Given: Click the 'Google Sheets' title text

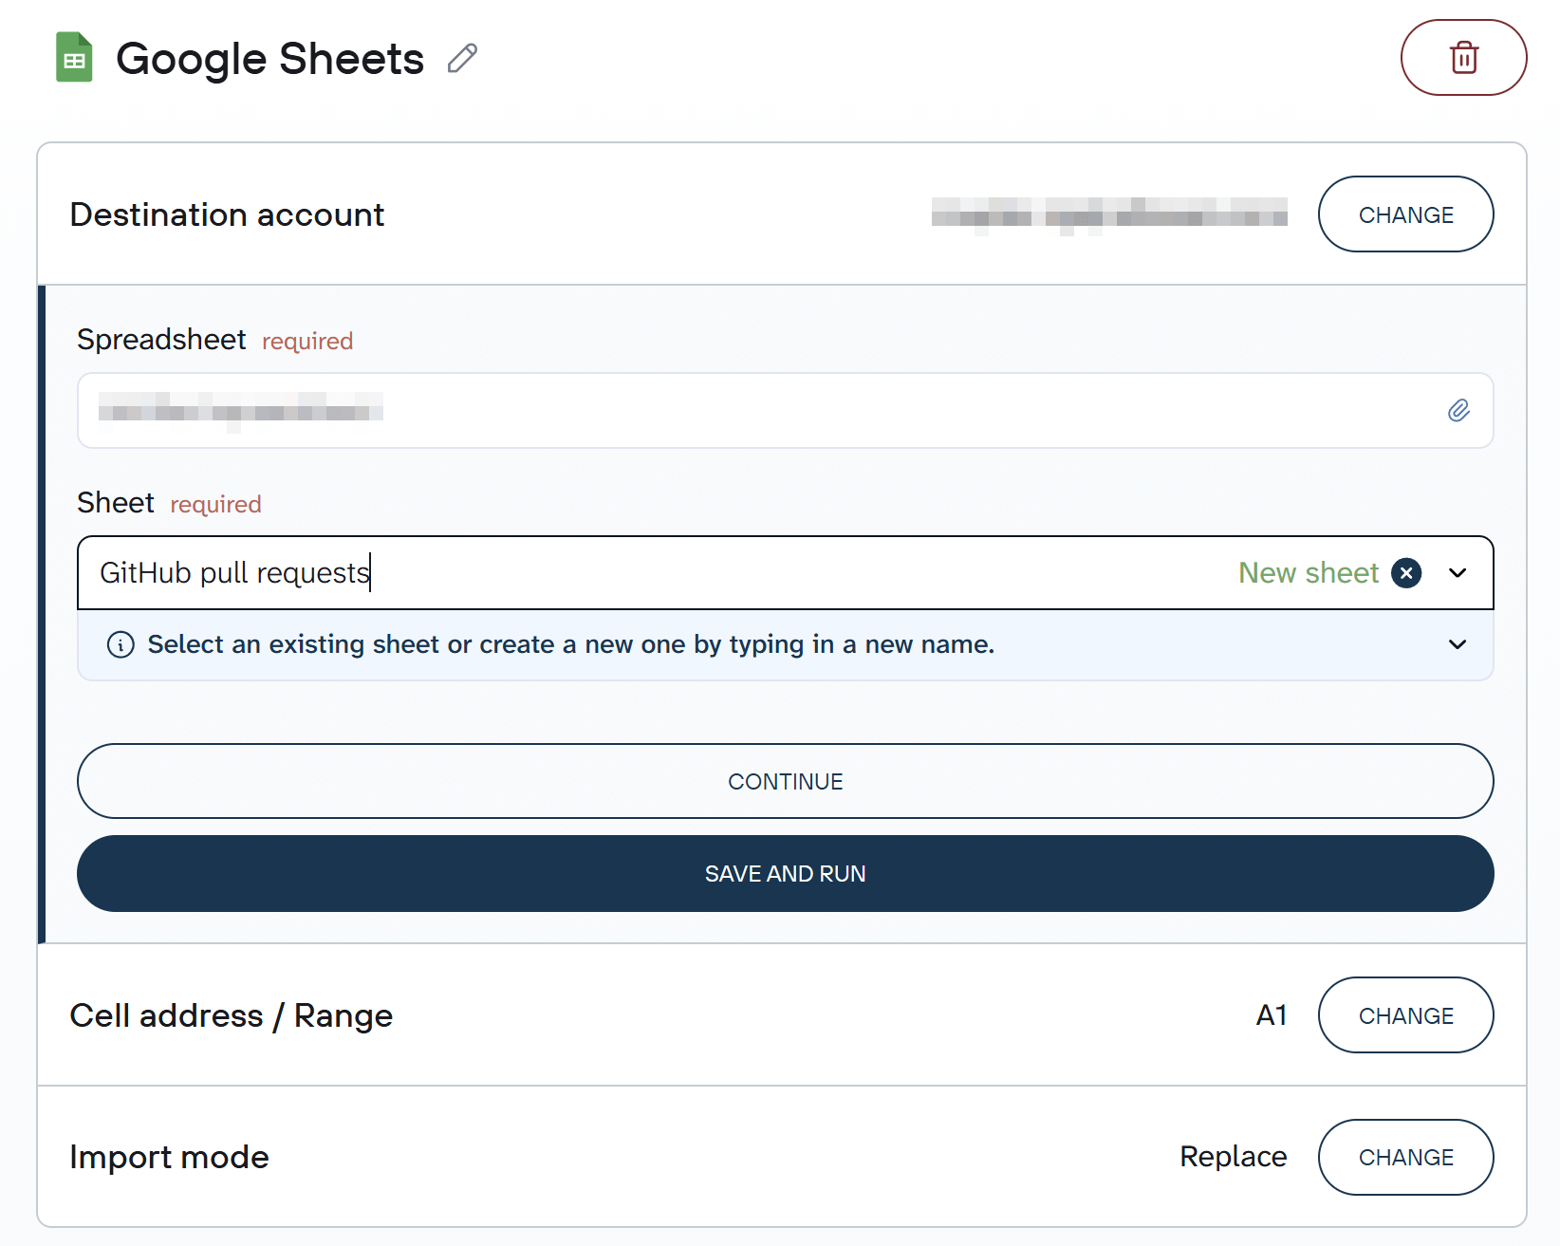Looking at the screenshot, I should 269,59.
